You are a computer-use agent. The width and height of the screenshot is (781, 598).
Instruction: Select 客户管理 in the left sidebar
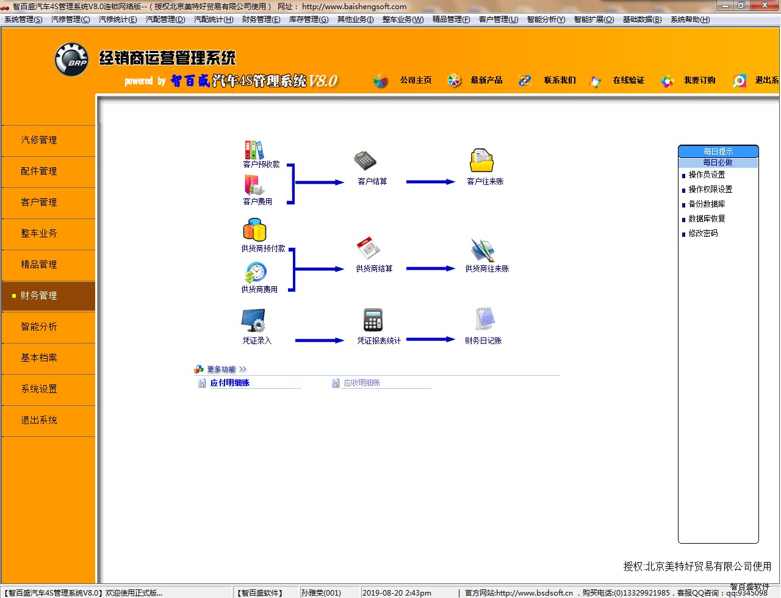[x=48, y=203]
